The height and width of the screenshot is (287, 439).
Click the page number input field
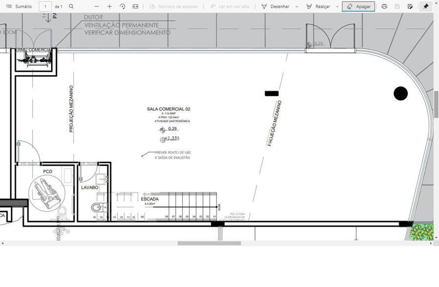(x=45, y=6)
